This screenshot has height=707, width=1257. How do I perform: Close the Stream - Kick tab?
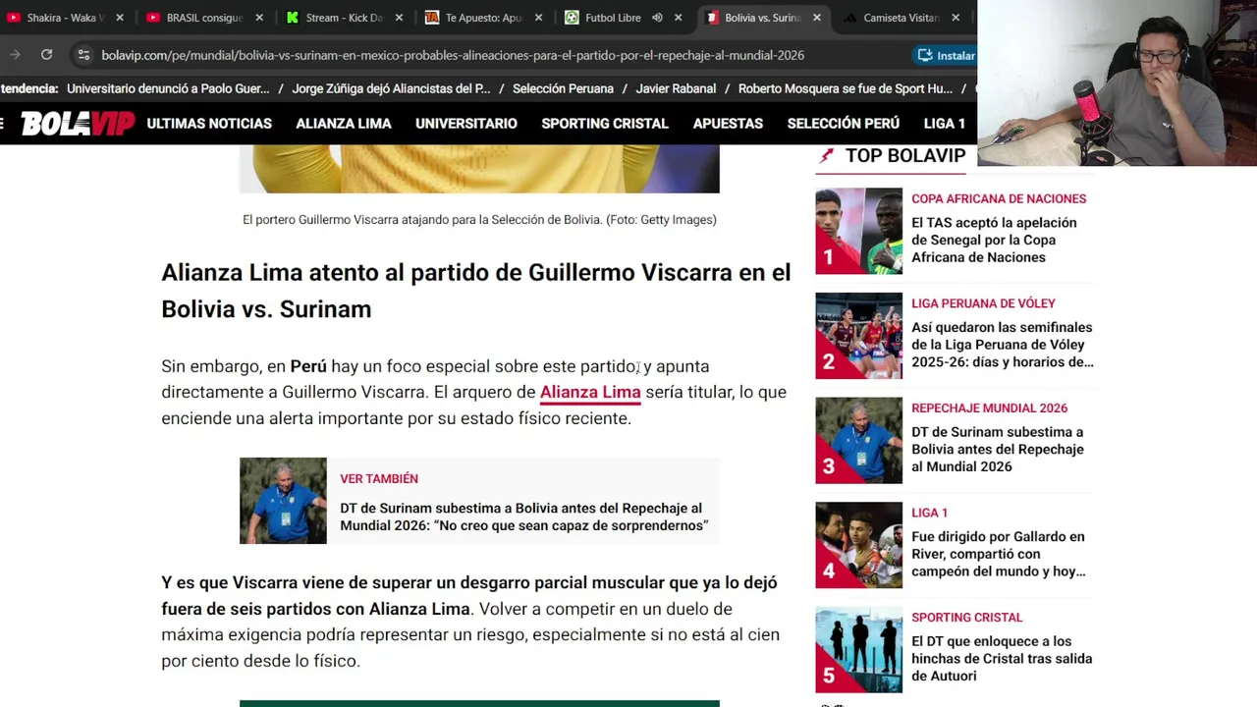399,18
